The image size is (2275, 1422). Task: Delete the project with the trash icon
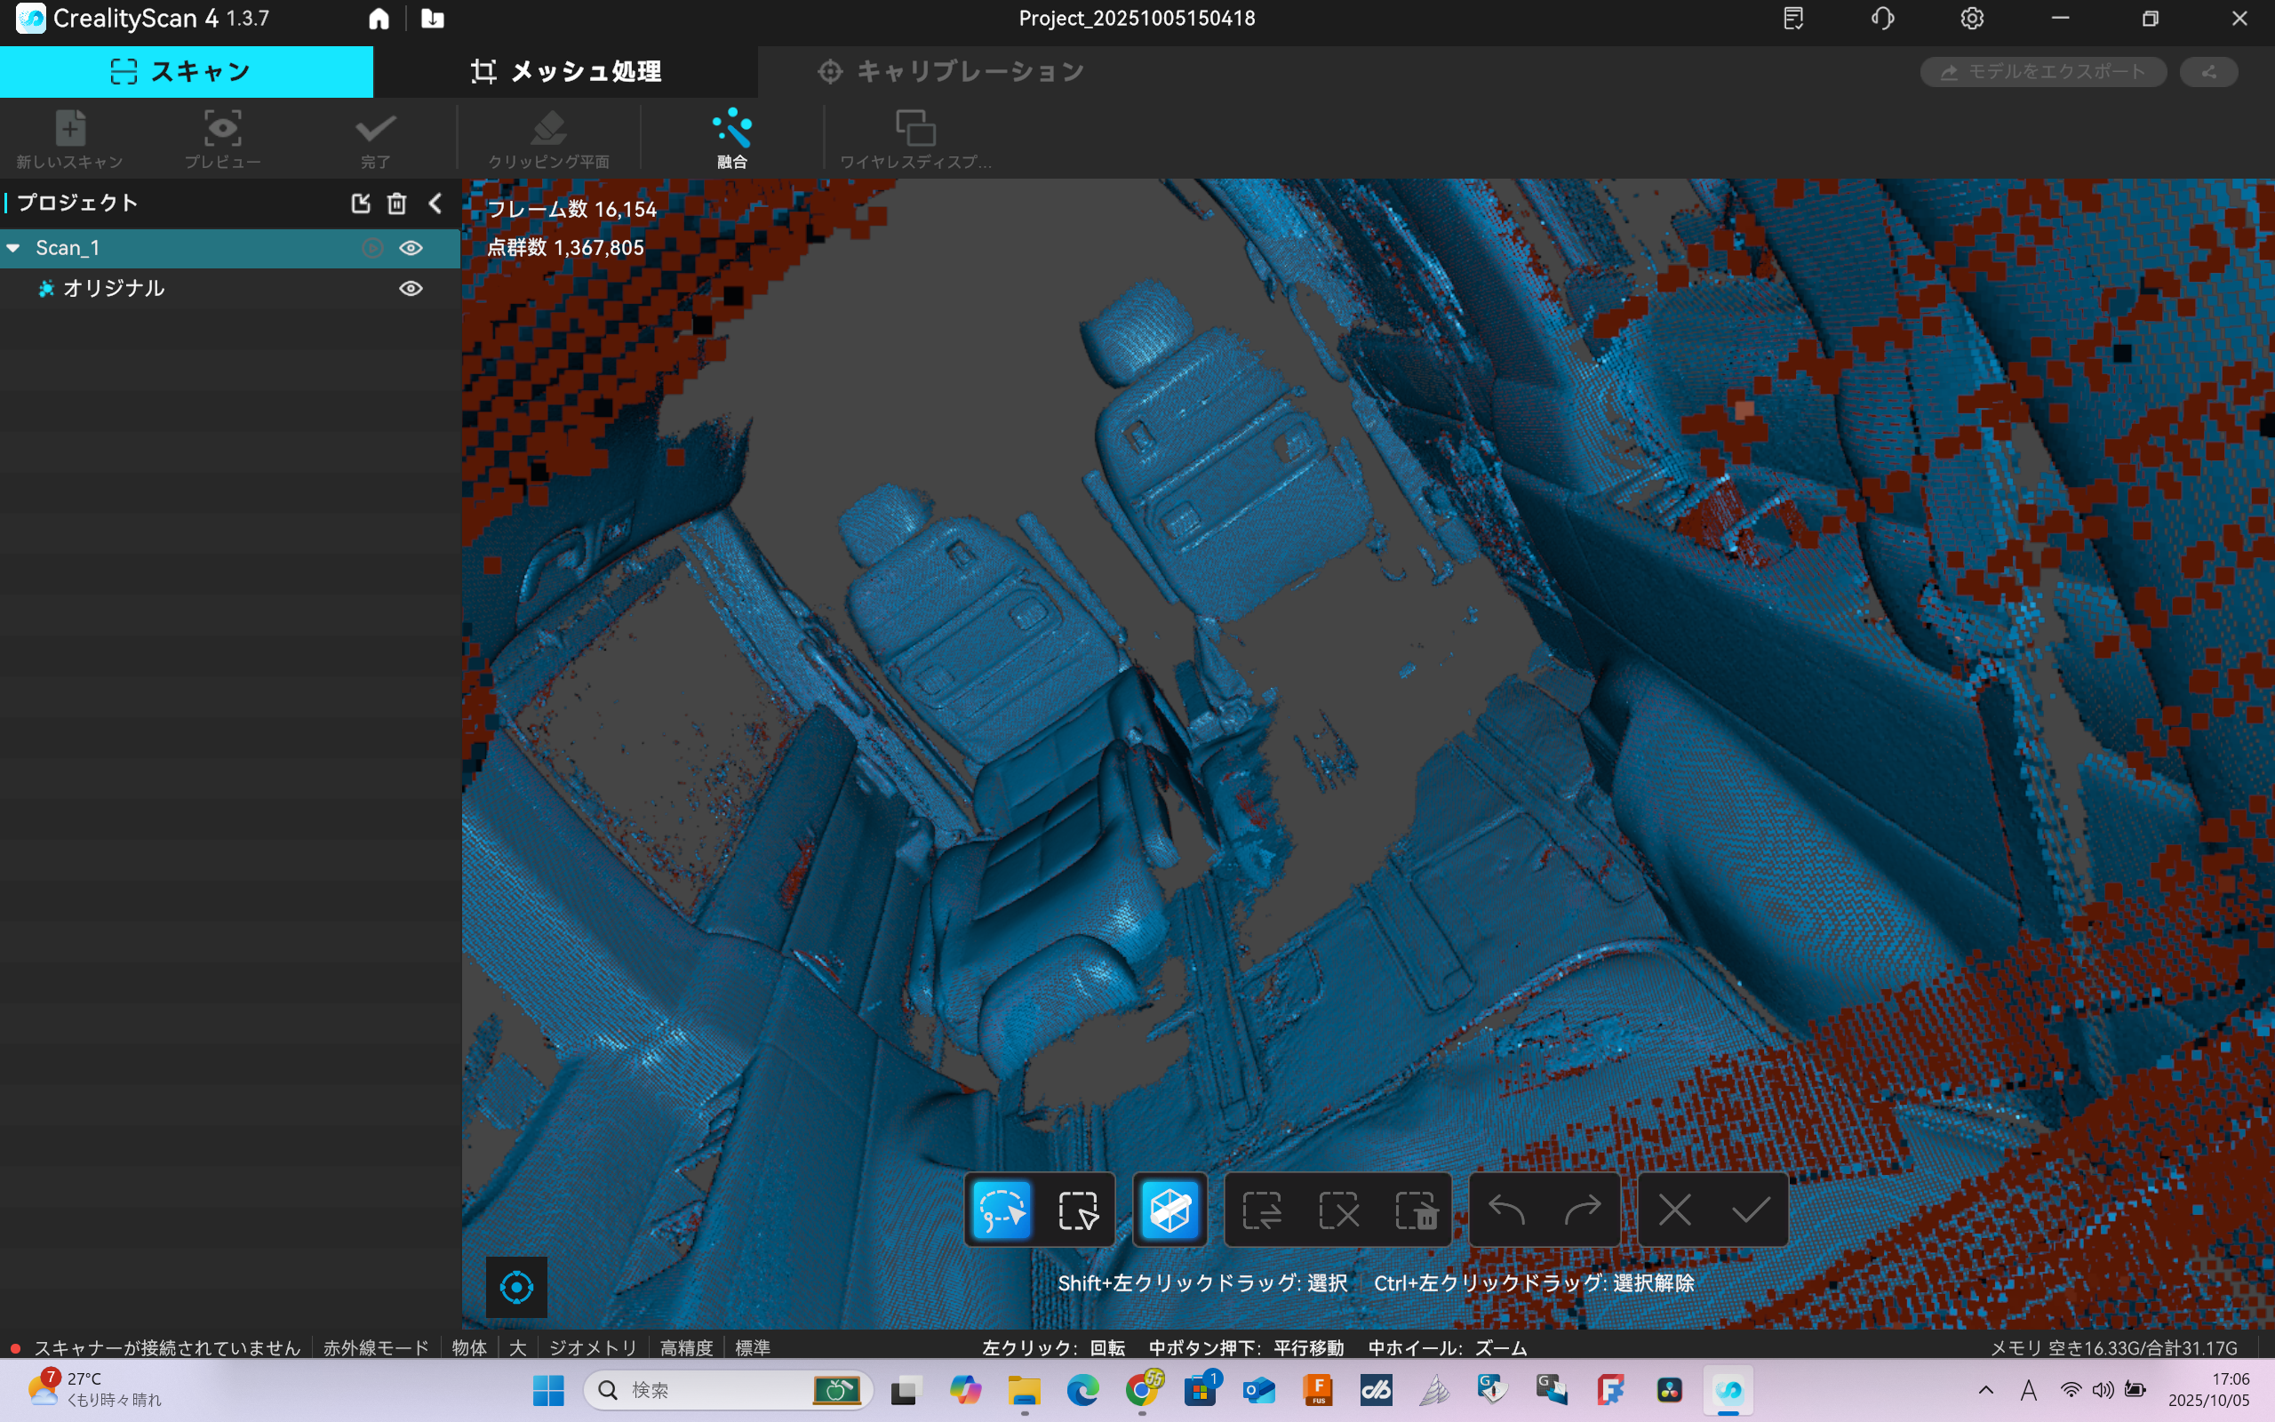click(x=396, y=204)
